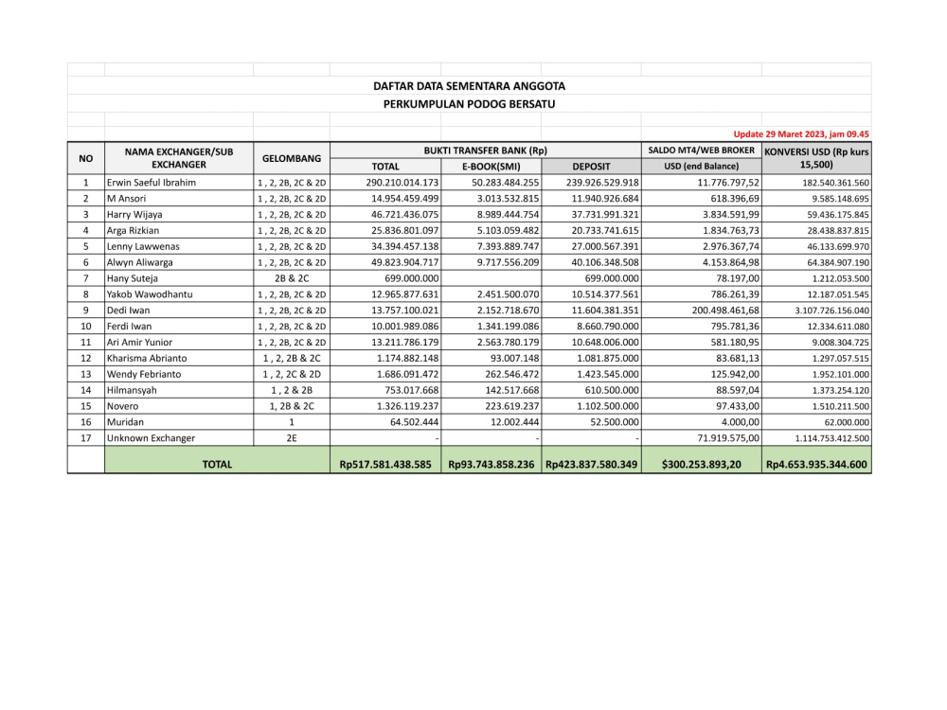Select e-book value 7.393.889.747

click(508, 246)
